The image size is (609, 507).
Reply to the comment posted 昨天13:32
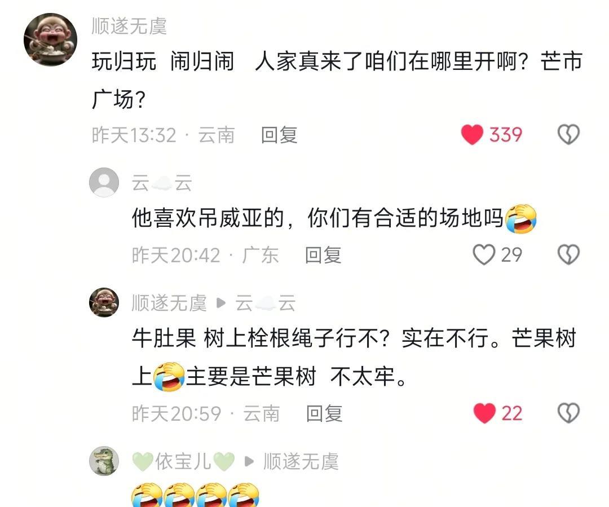point(279,135)
